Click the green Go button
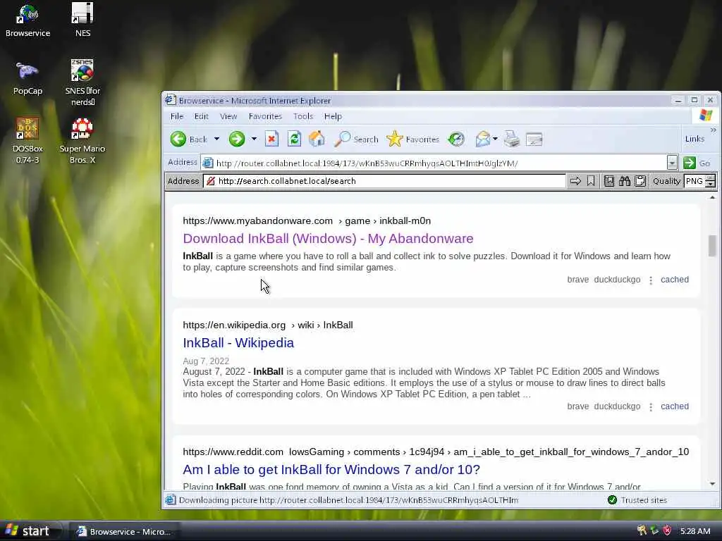 [x=697, y=163]
